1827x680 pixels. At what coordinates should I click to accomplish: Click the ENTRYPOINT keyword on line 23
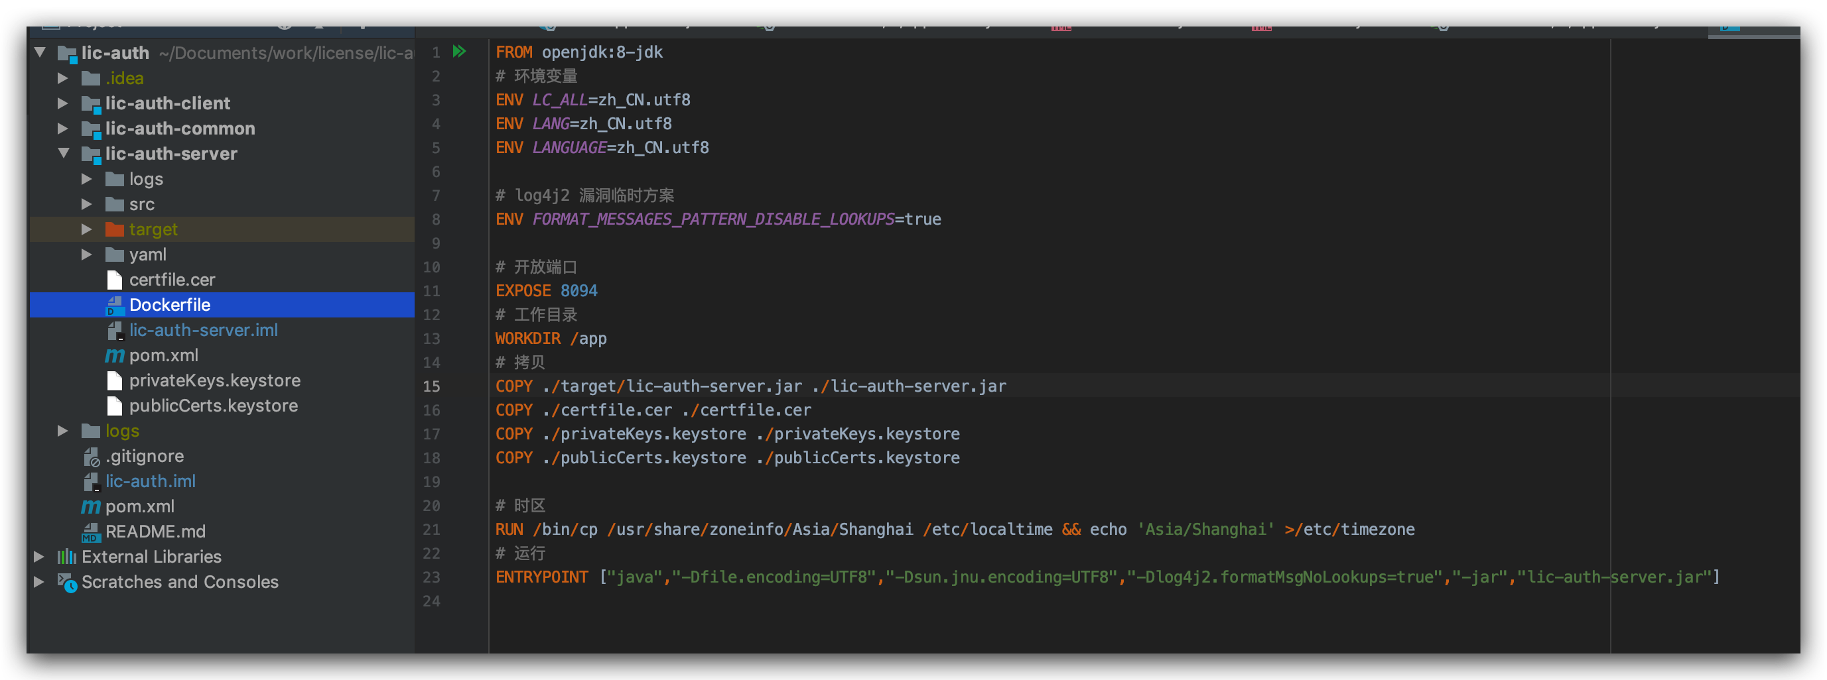click(542, 578)
